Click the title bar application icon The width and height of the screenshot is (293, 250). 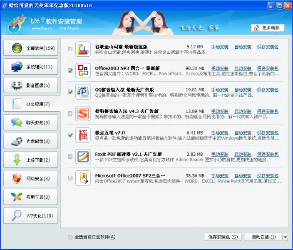click(x=4, y=5)
